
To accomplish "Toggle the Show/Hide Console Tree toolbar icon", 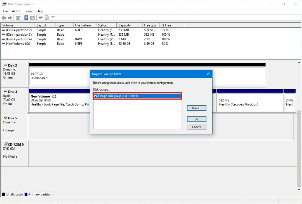I will (x=18, y=17).
